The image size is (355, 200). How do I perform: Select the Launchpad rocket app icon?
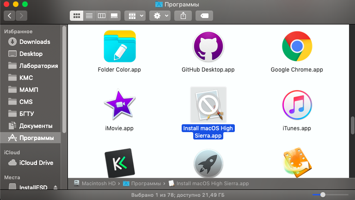208,164
